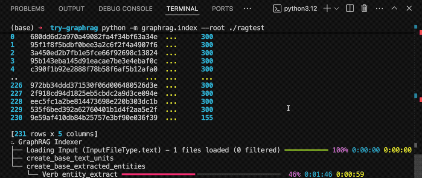Close the panel with X icon
The image size is (422, 178).
coord(409,9)
